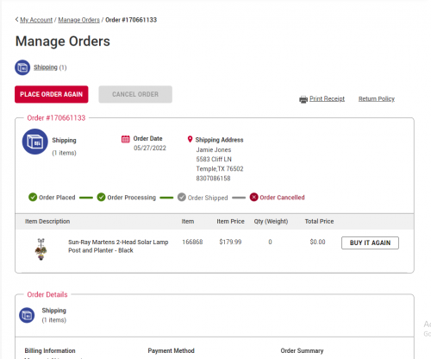Click the total price $0.00
The image size is (431, 359).
click(317, 242)
